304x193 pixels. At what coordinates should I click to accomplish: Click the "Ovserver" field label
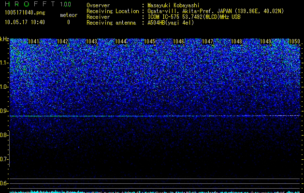click(98, 5)
